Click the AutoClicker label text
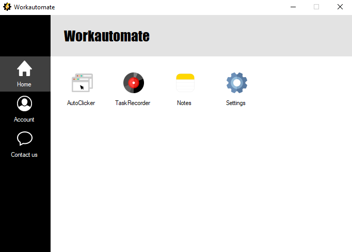This screenshot has width=352, height=252. (81, 103)
